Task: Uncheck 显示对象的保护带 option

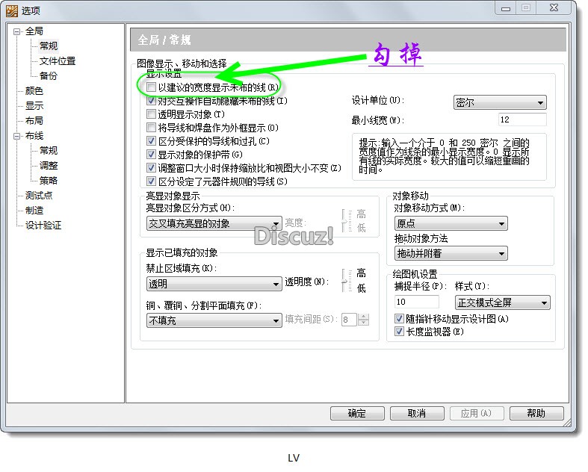Action: point(151,155)
